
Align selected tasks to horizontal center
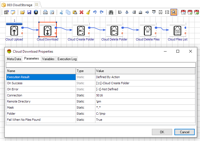coord(127,12)
